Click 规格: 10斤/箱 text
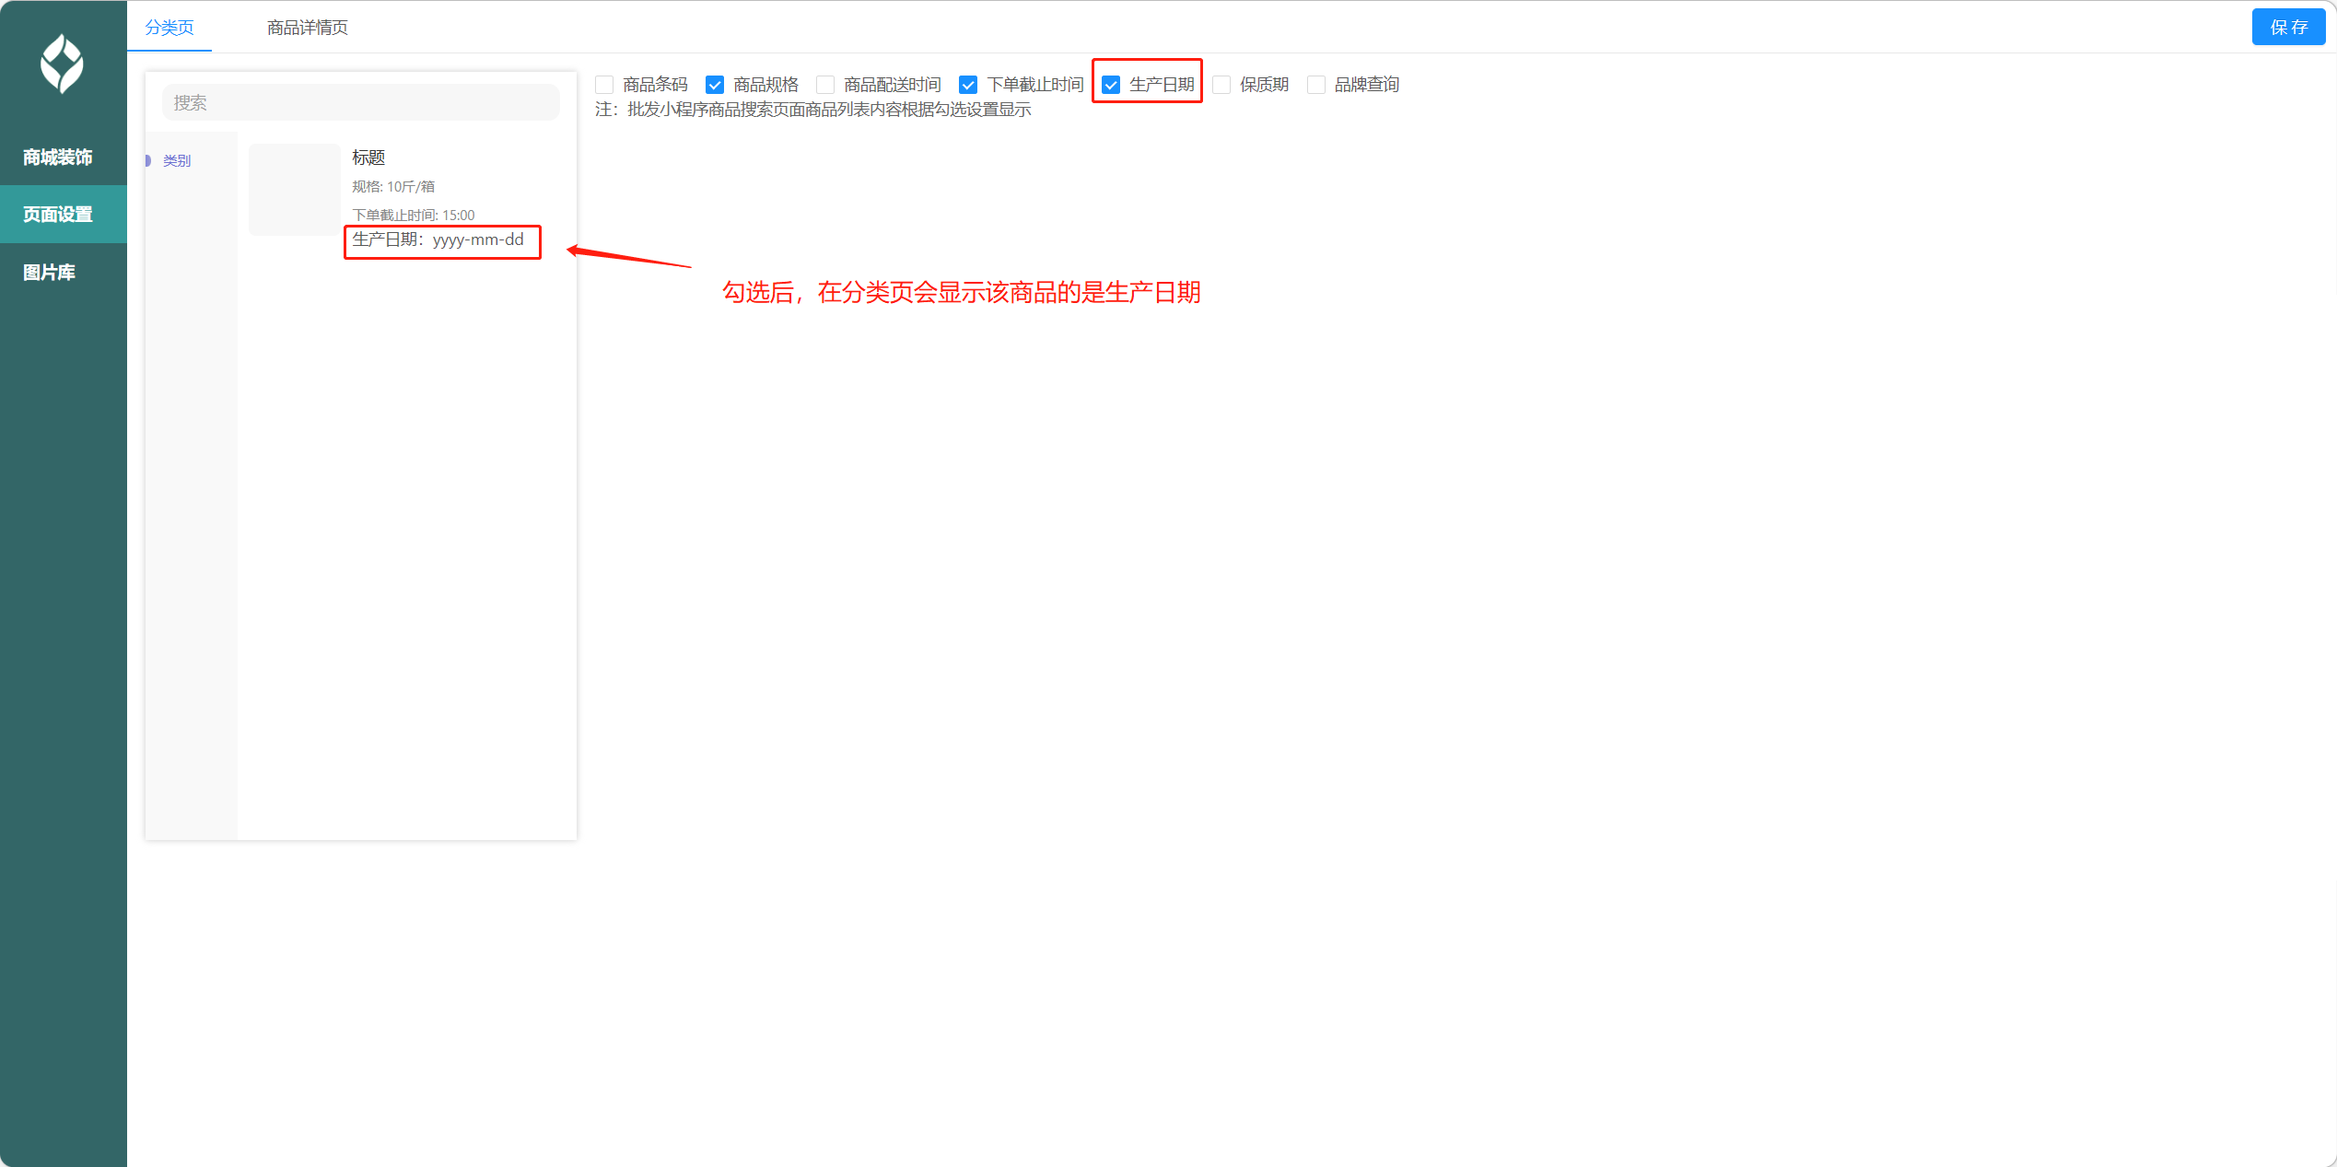 (393, 187)
